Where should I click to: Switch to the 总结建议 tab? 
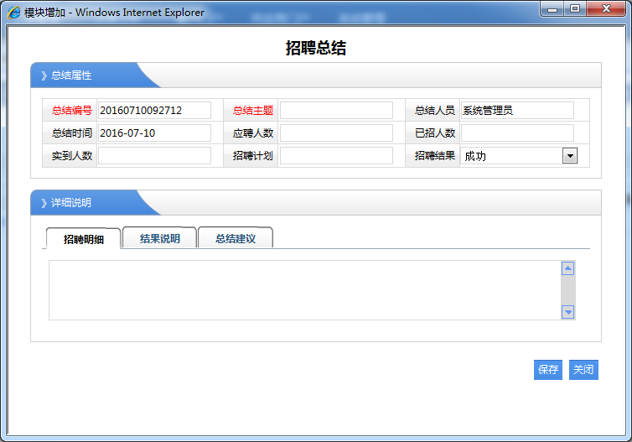235,238
